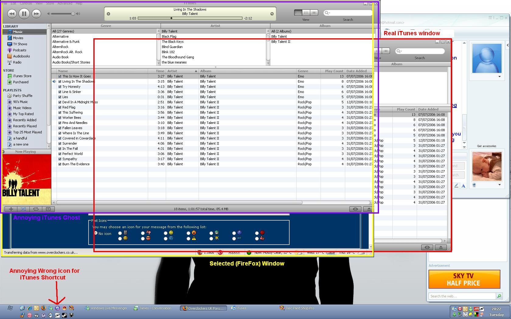Launch Steam from quick launch
The width and height of the screenshot is (511, 319).
[x=64, y=315]
